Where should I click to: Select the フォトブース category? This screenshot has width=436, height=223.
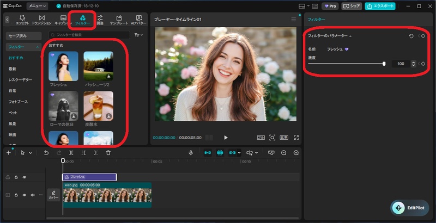click(x=18, y=102)
